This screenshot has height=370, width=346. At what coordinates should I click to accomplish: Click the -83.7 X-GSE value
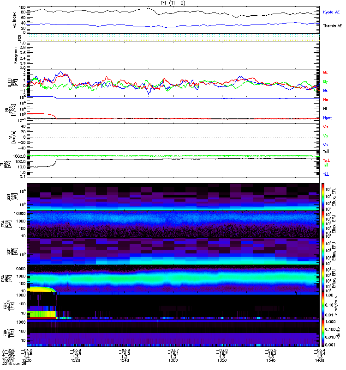[173, 350]
